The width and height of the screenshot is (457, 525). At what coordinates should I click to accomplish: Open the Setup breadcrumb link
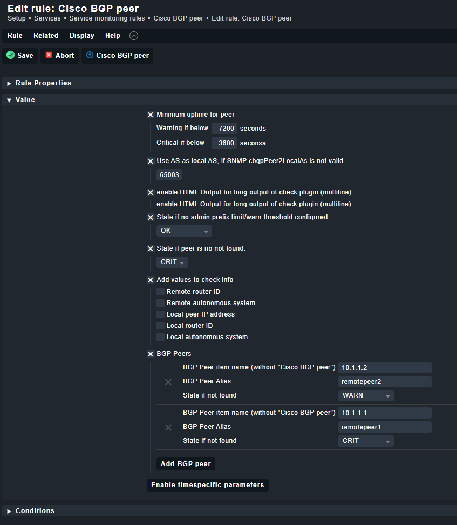[x=17, y=18]
